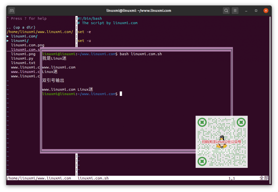This screenshot has height=192, width=278.
Task: Click the 'set -u' line
Action: (x=84, y=40)
